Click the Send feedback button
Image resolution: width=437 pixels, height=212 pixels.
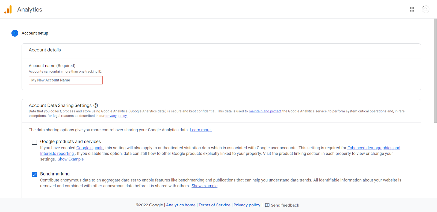coord(282,205)
